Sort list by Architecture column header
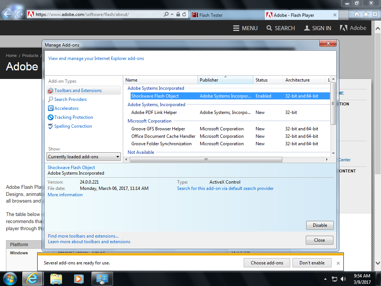This screenshot has height=286, width=381. click(304, 80)
